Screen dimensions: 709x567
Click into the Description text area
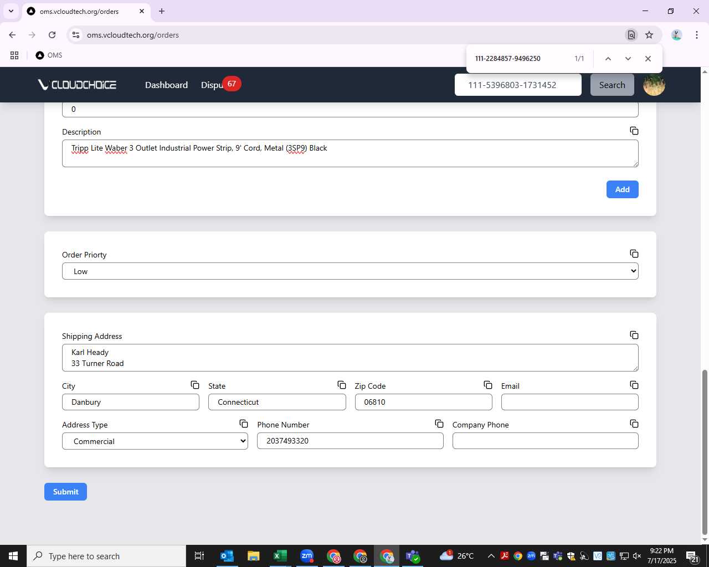(350, 153)
